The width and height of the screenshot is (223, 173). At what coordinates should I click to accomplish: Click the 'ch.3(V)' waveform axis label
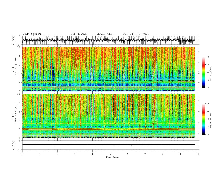click(x=14, y=145)
